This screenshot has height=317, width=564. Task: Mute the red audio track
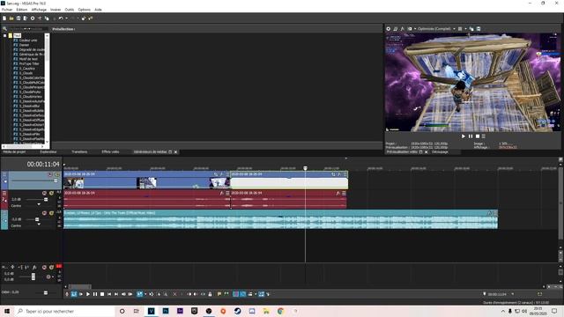click(44, 194)
